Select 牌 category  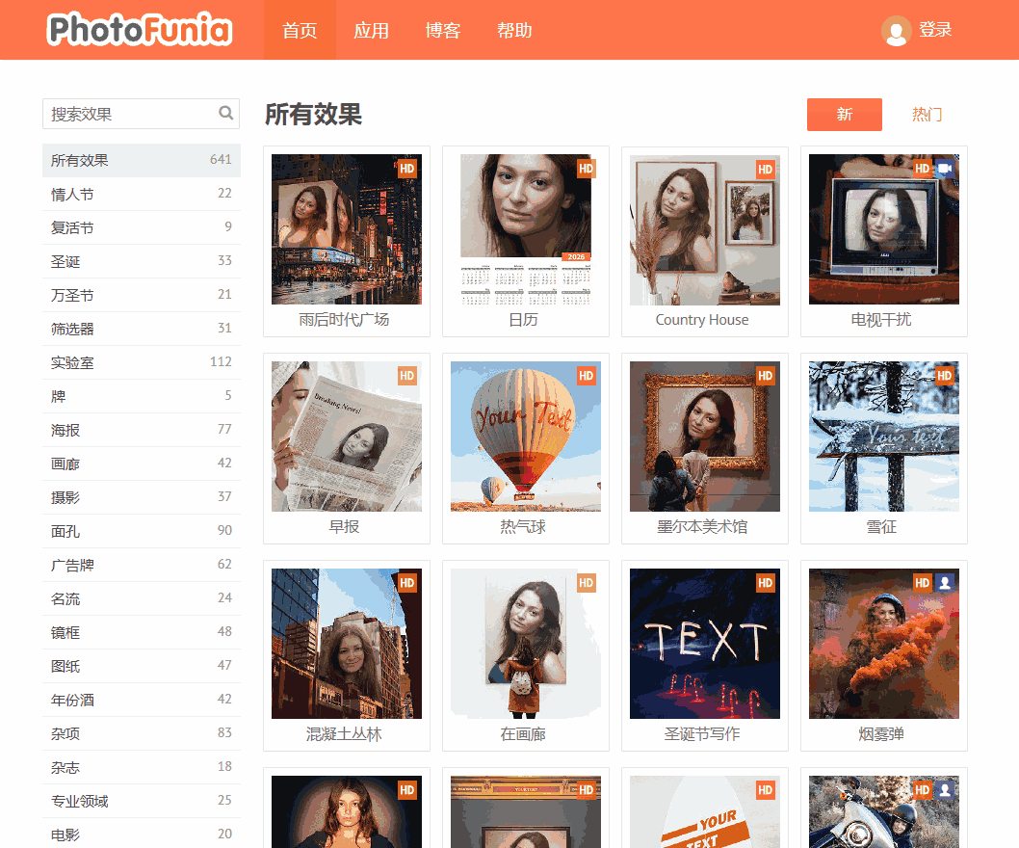[141, 396]
